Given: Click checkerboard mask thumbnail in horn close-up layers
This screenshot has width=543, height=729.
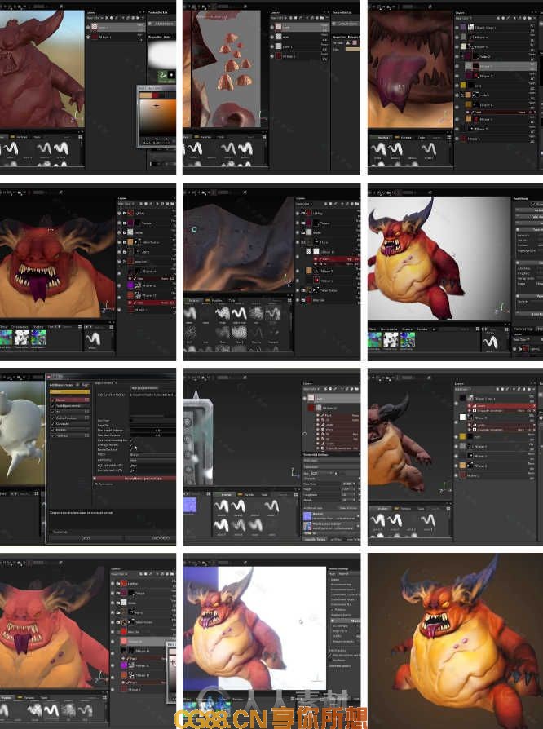Looking at the screenshot, I should (x=308, y=251).
